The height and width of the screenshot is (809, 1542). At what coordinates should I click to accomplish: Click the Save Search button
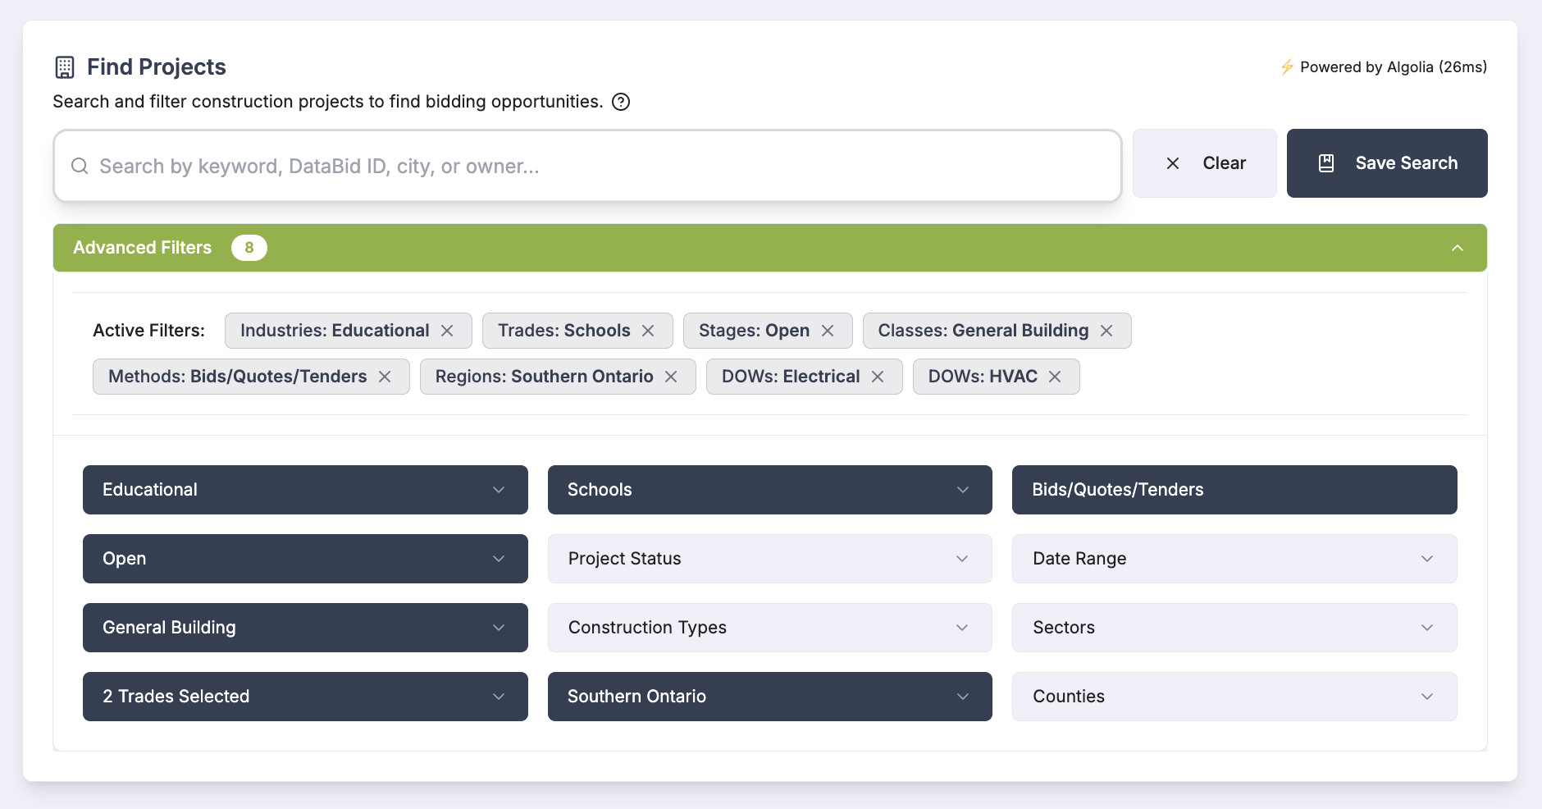point(1387,163)
